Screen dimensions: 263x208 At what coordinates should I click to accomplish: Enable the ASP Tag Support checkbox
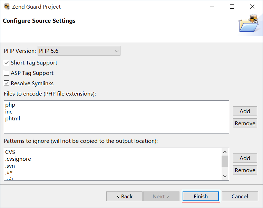(x=7, y=73)
